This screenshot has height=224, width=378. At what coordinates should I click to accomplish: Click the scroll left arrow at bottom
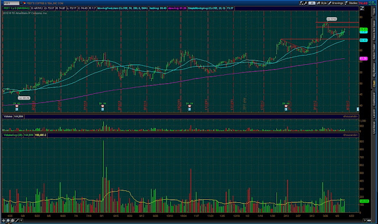[x=21, y=220]
